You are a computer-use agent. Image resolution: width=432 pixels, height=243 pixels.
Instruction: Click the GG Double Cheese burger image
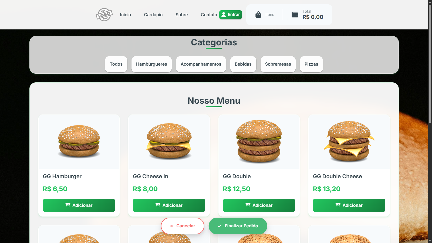tap(349, 141)
